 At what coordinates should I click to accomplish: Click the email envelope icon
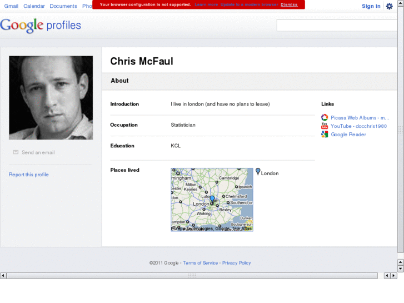(x=16, y=152)
